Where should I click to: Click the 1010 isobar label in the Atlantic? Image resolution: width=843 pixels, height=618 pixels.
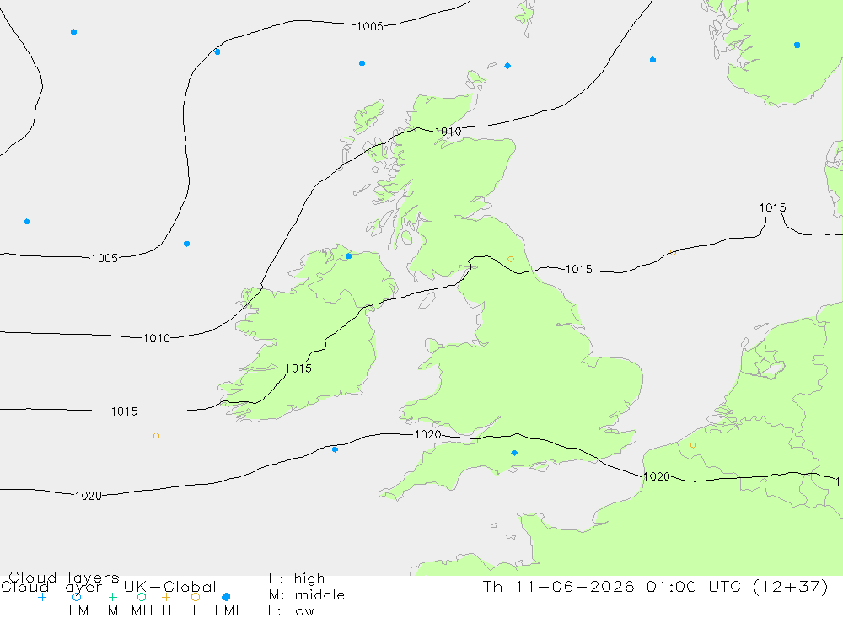tap(157, 338)
